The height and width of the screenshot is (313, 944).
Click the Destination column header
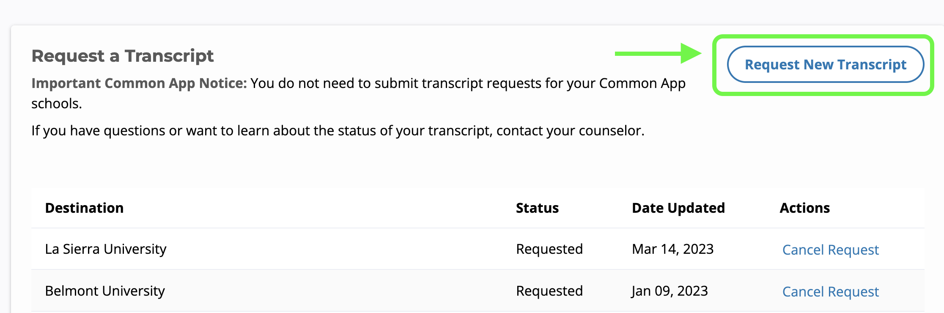(84, 208)
